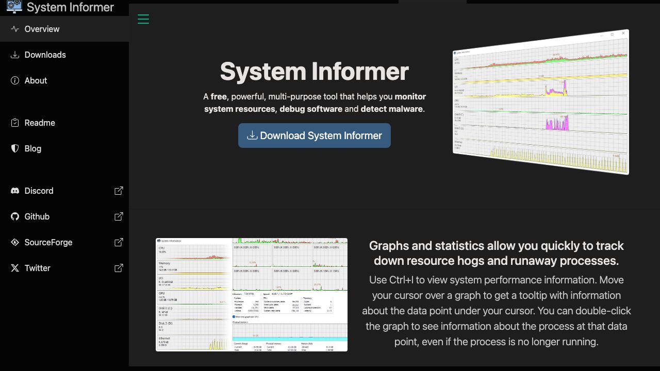Open the Discord link
The image size is (660, 371).
[x=64, y=191]
